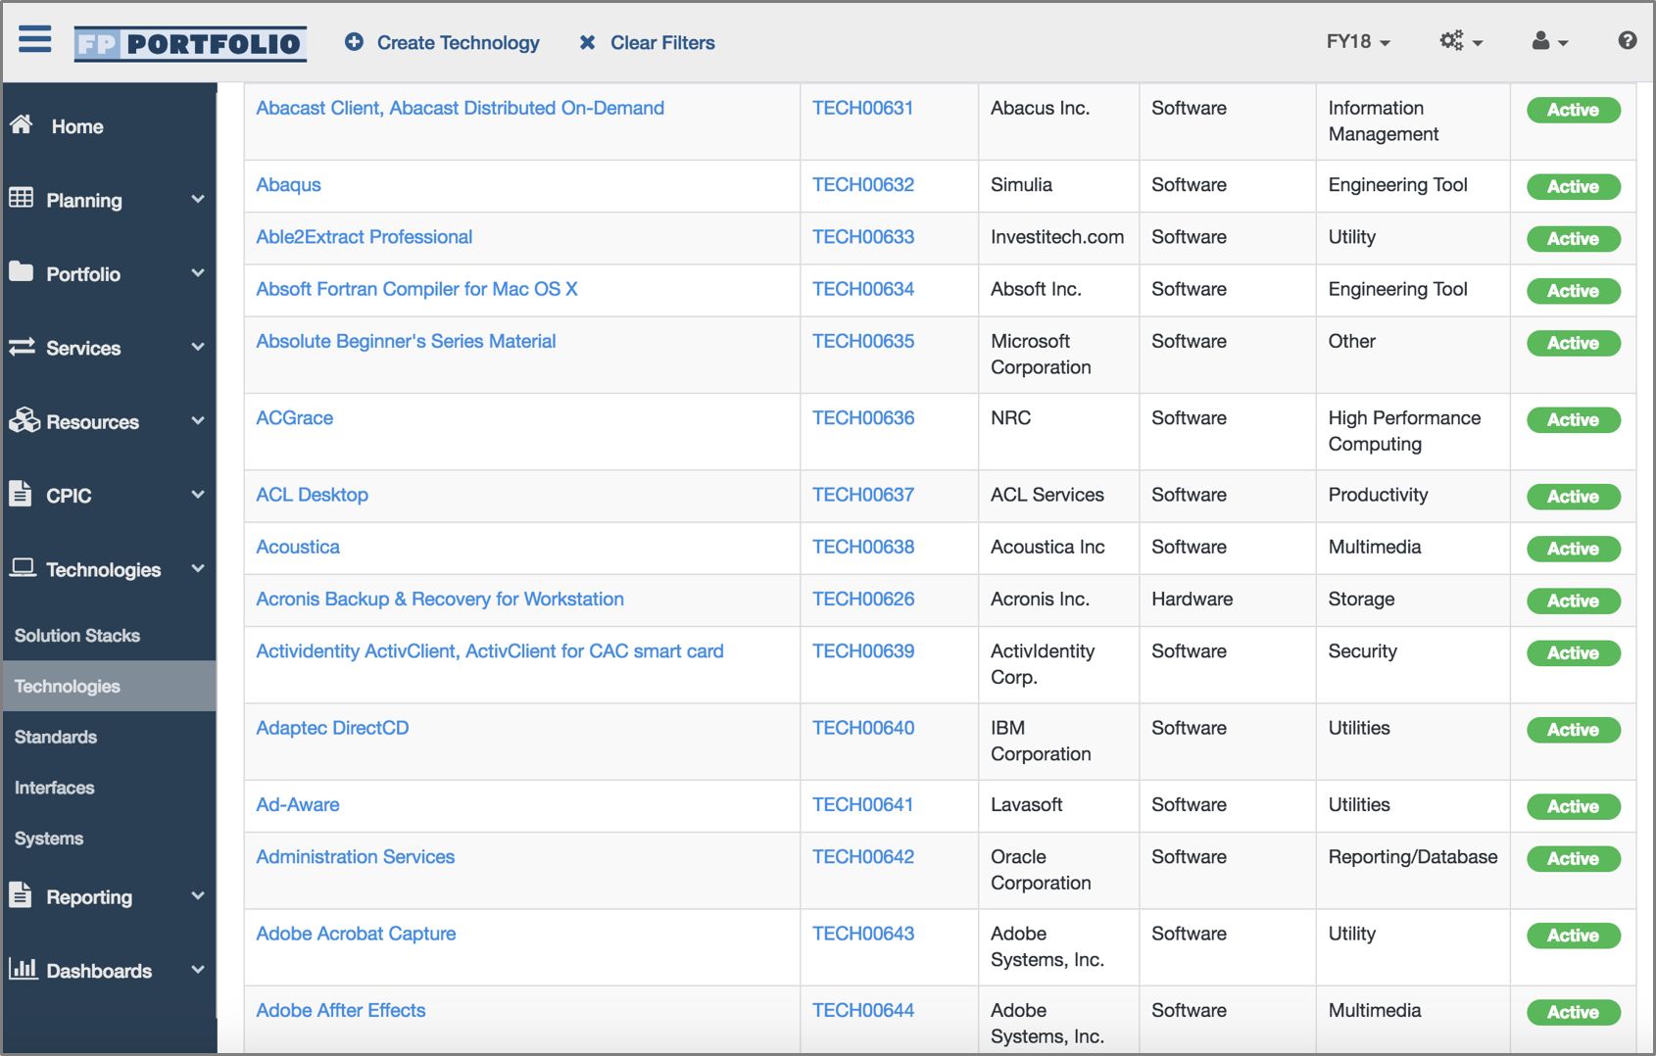Click ID TECH00642
Screen dimensions: 1656x1056
tap(863, 856)
